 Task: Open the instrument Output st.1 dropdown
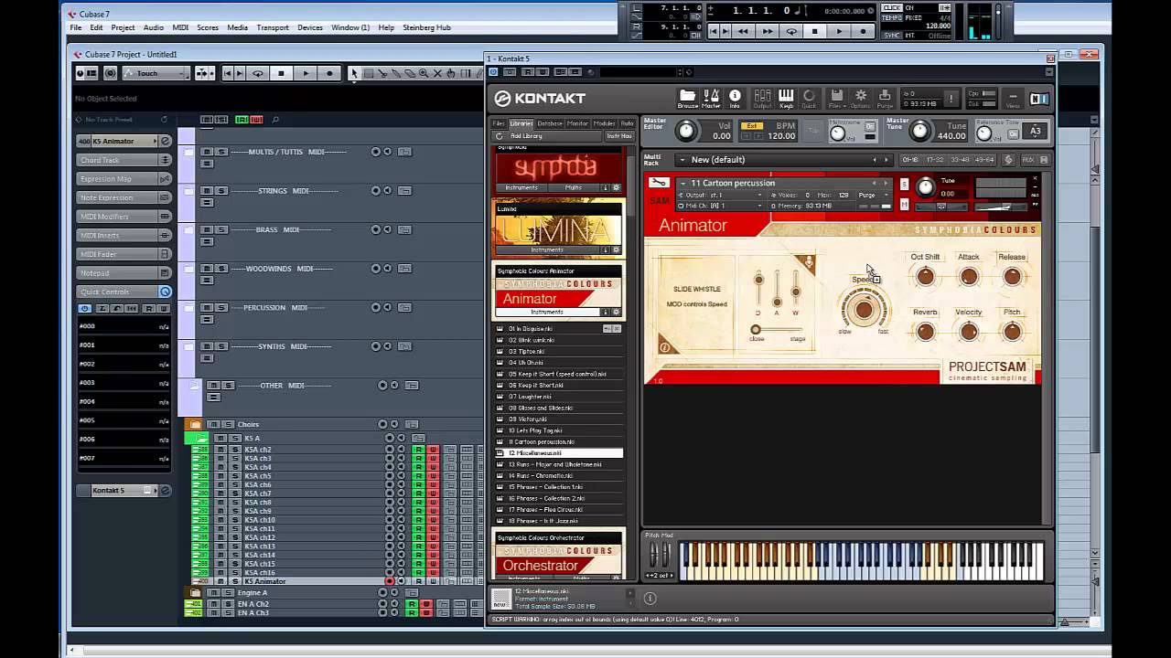click(x=719, y=195)
